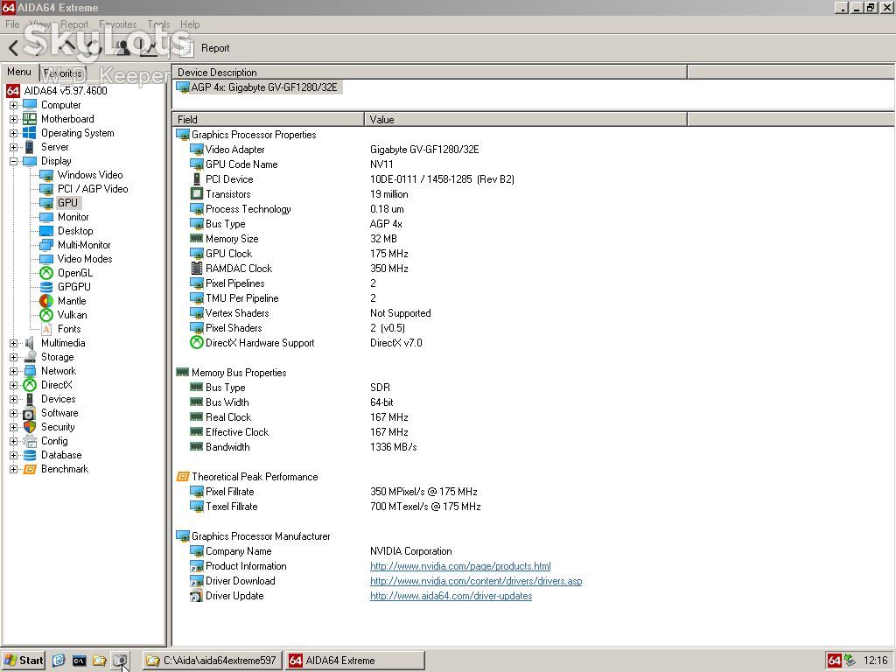Click the Back navigation arrow in toolbar
This screenshot has width=896, height=672.
click(x=14, y=49)
